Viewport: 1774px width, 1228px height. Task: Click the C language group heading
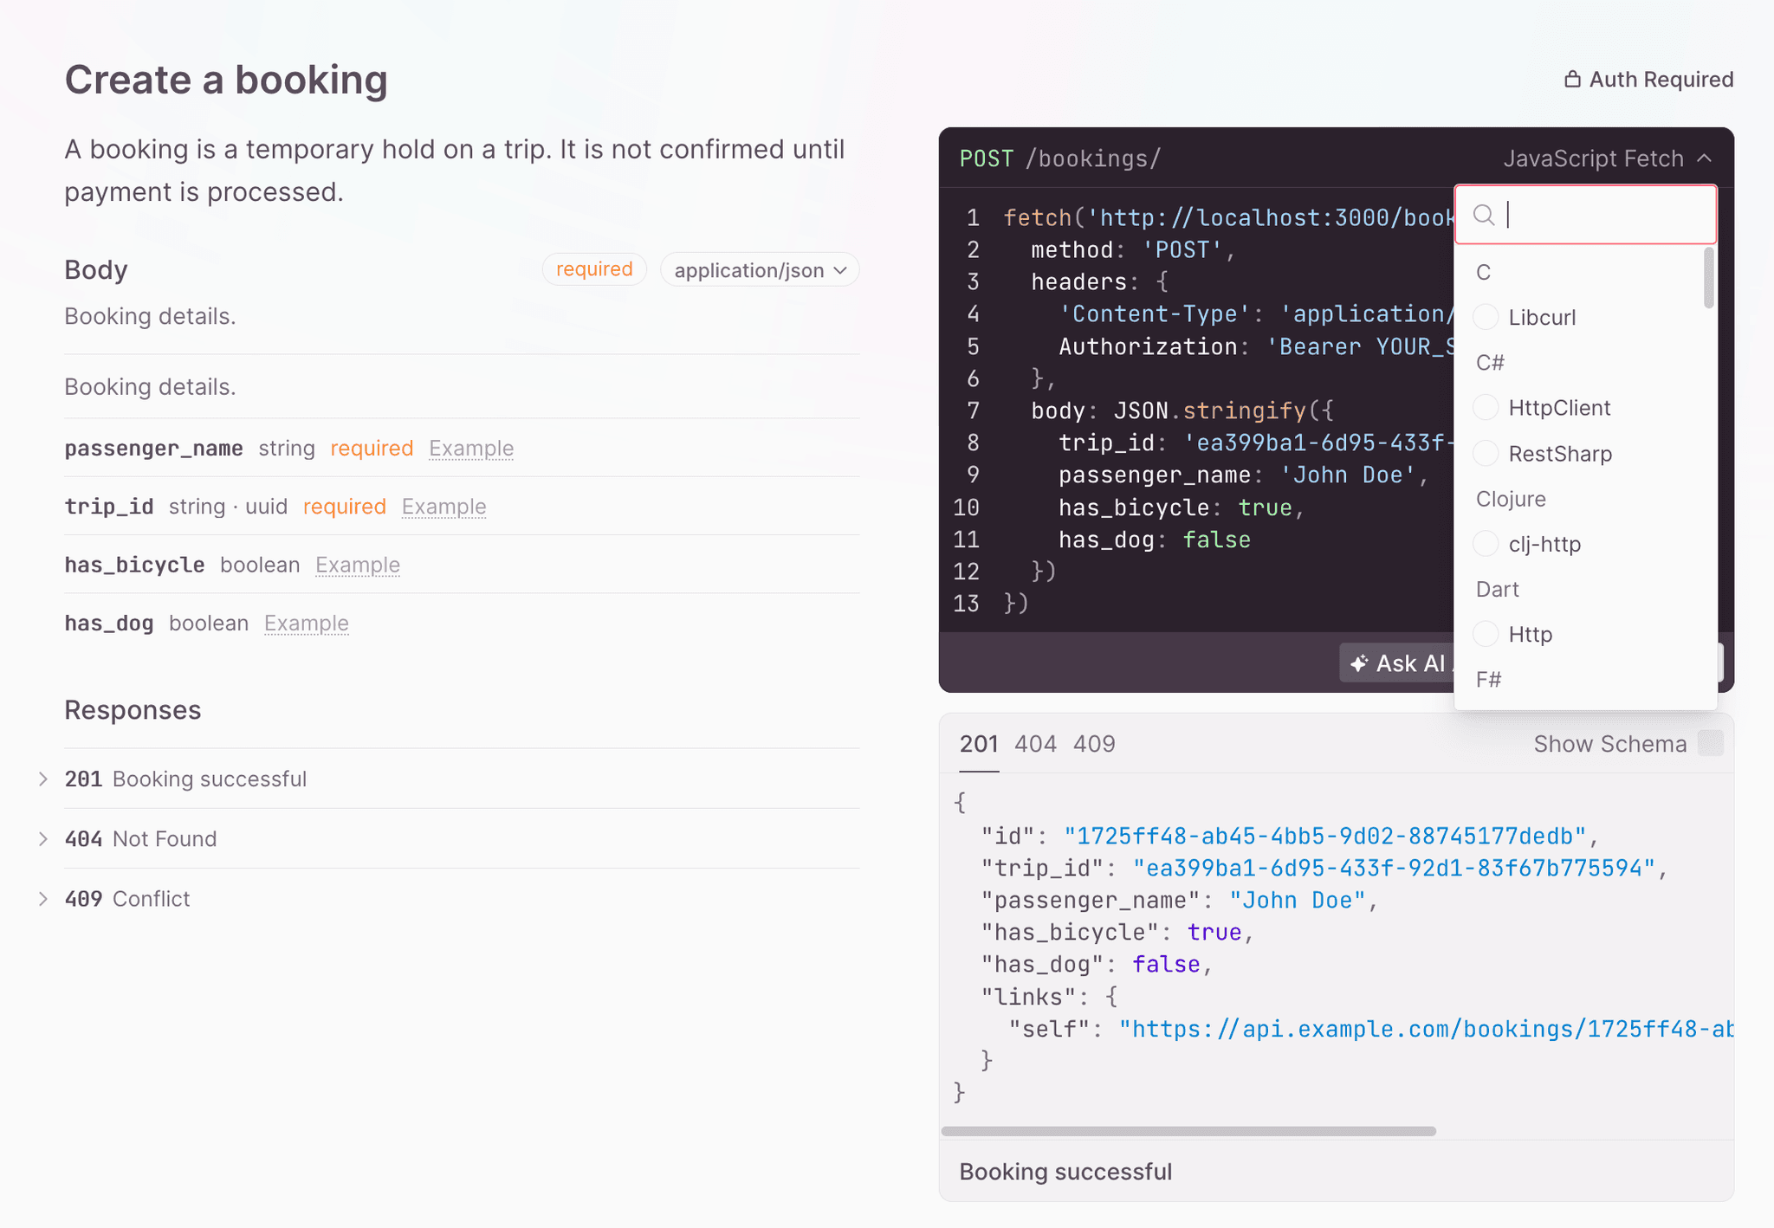[1483, 272]
